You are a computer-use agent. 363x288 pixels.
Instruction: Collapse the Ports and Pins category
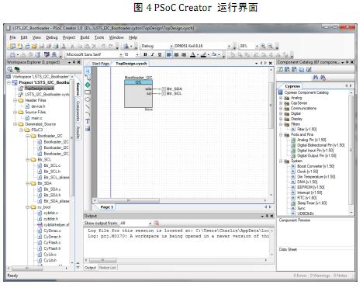(x=281, y=134)
